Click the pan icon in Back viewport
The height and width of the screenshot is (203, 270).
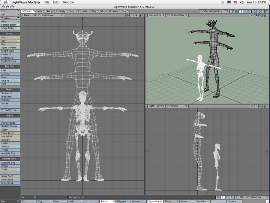[127, 15]
